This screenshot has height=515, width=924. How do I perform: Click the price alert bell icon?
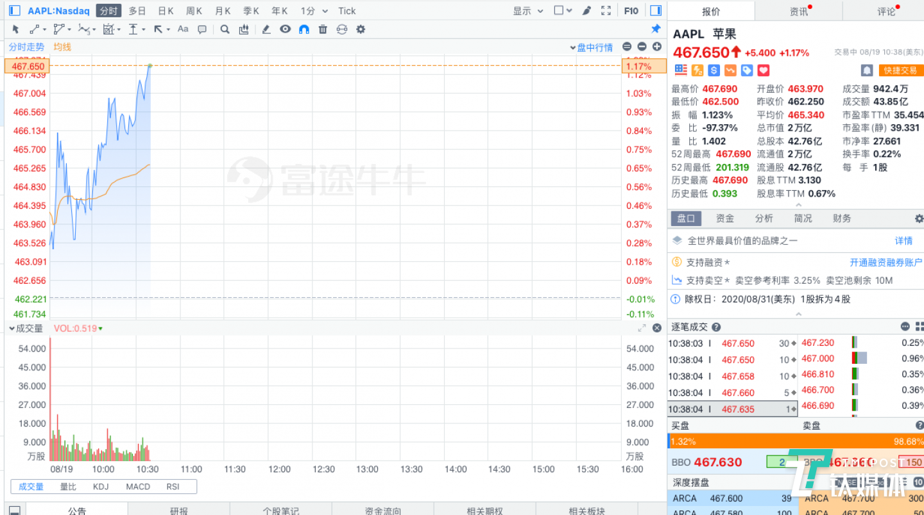point(867,70)
